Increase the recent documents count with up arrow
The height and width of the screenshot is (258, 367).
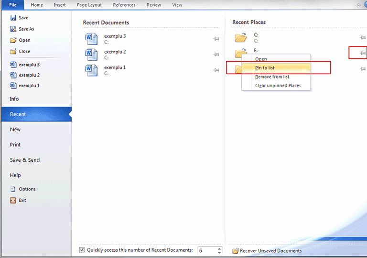pyautogui.click(x=219, y=248)
